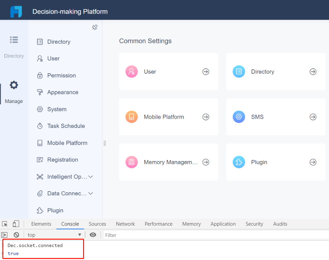Click the arrow on the Memory Management card
This screenshot has width=329, height=260.
tap(206, 162)
